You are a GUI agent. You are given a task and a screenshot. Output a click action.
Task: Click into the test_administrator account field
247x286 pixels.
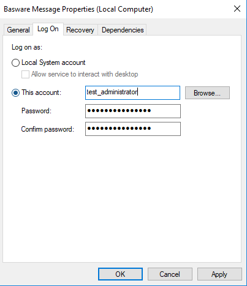coord(132,92)
